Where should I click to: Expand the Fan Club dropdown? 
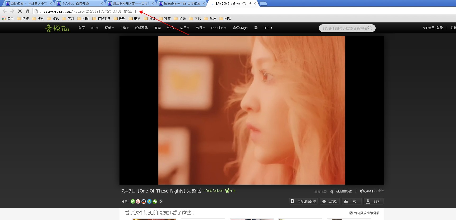(219, 28)
